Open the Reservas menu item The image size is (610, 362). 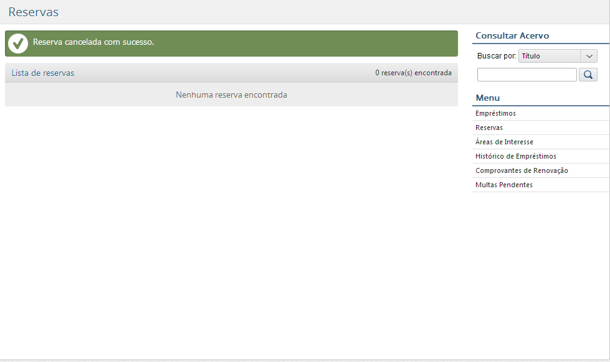(x=488, y=127)
